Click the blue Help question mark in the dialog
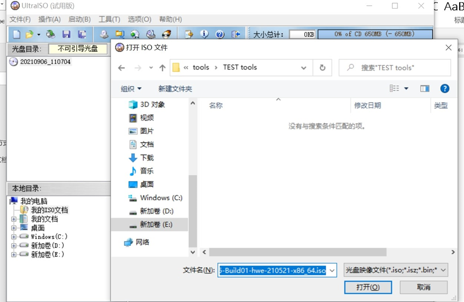The image size is (464, 302). pyautogui.click(x=444, y=88)
